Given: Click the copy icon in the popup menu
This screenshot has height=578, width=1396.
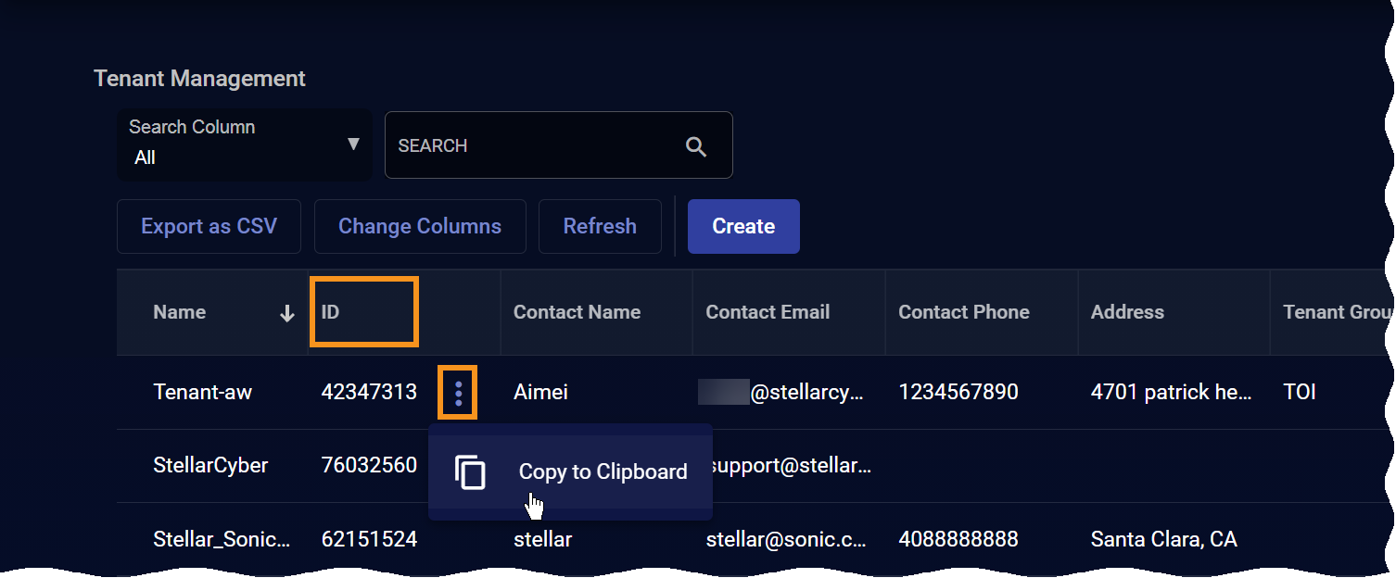Looking at the screenshot, I should [x=471, y=472].
